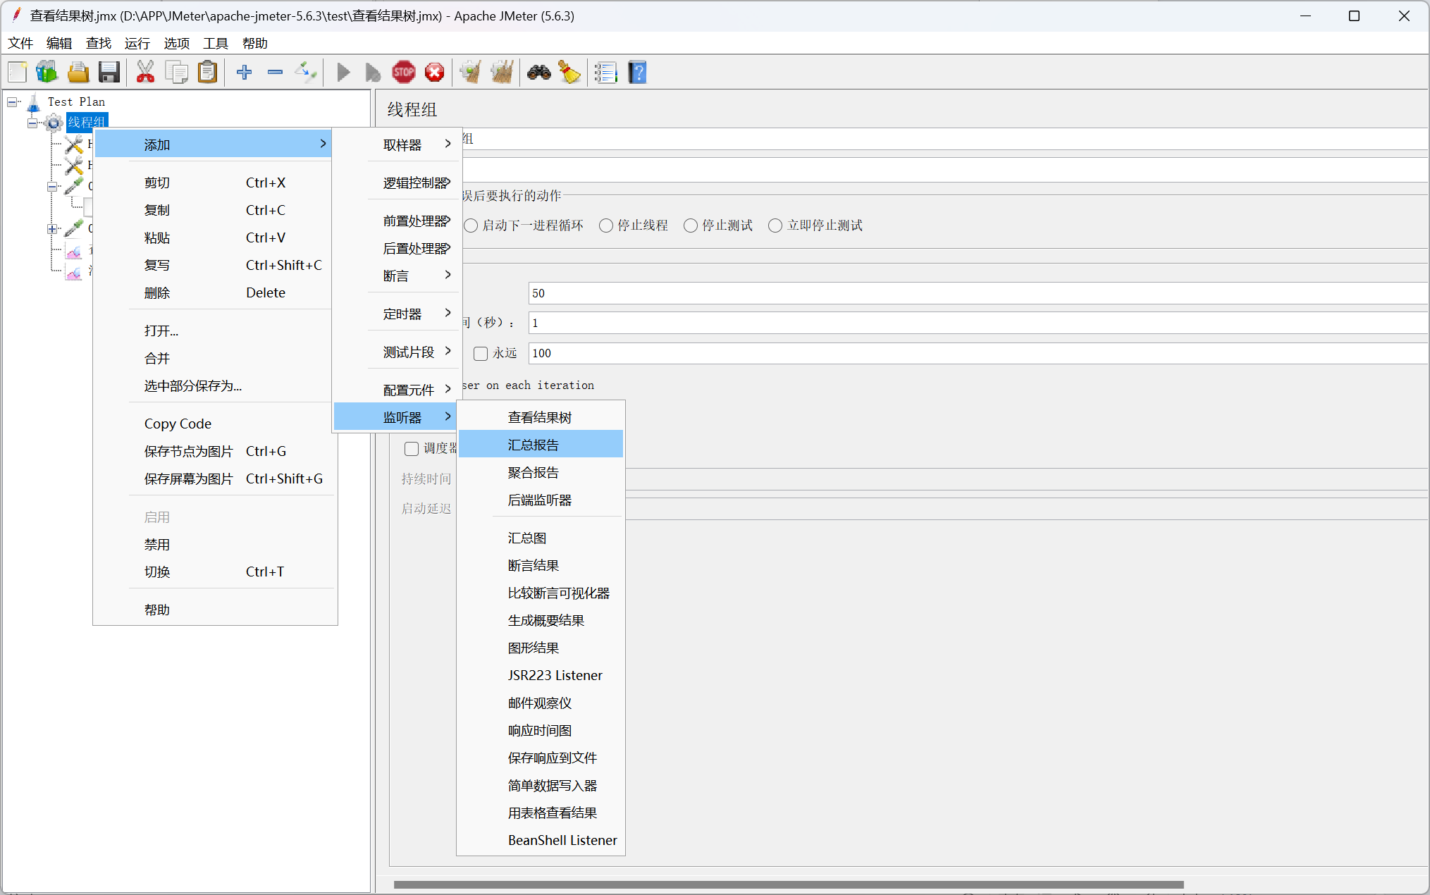Select the 停止线程 radio button
The height and width of the screenshot is (895, 1430).
(x=606, y=226)
